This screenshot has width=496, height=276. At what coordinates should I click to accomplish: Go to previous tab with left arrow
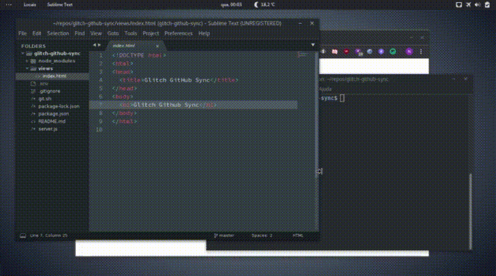94,45
